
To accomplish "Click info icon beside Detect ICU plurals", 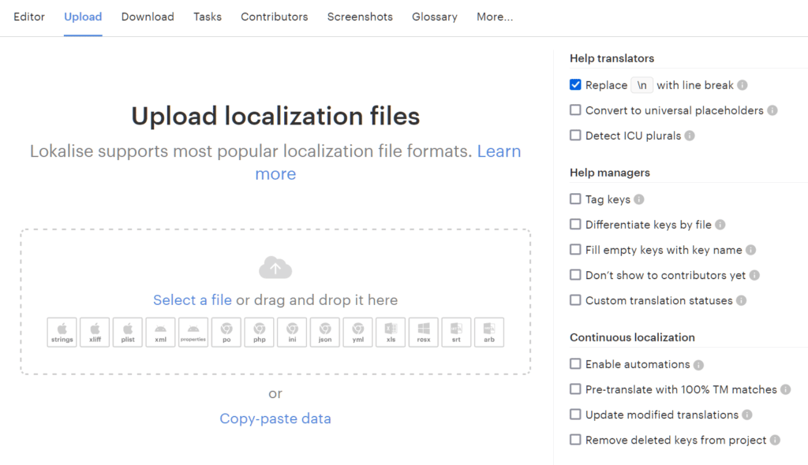I will pyautogui.click(x=690, y=136).
